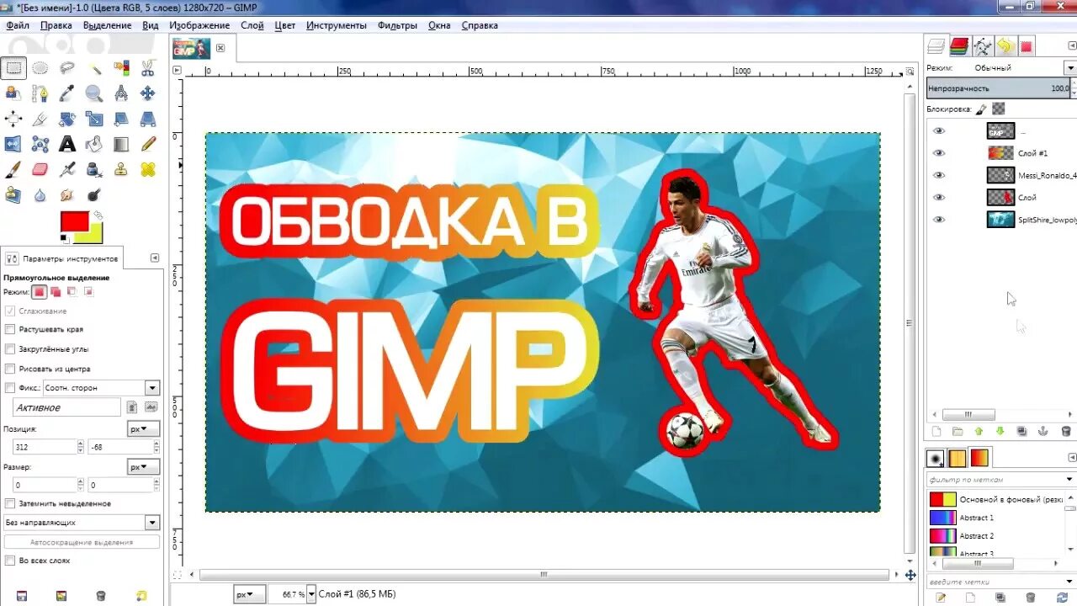The width and height of the screenshot is (1077, 606).
Task: Select the Color Picker eyedropper tool
Action: tap(67, 93)
